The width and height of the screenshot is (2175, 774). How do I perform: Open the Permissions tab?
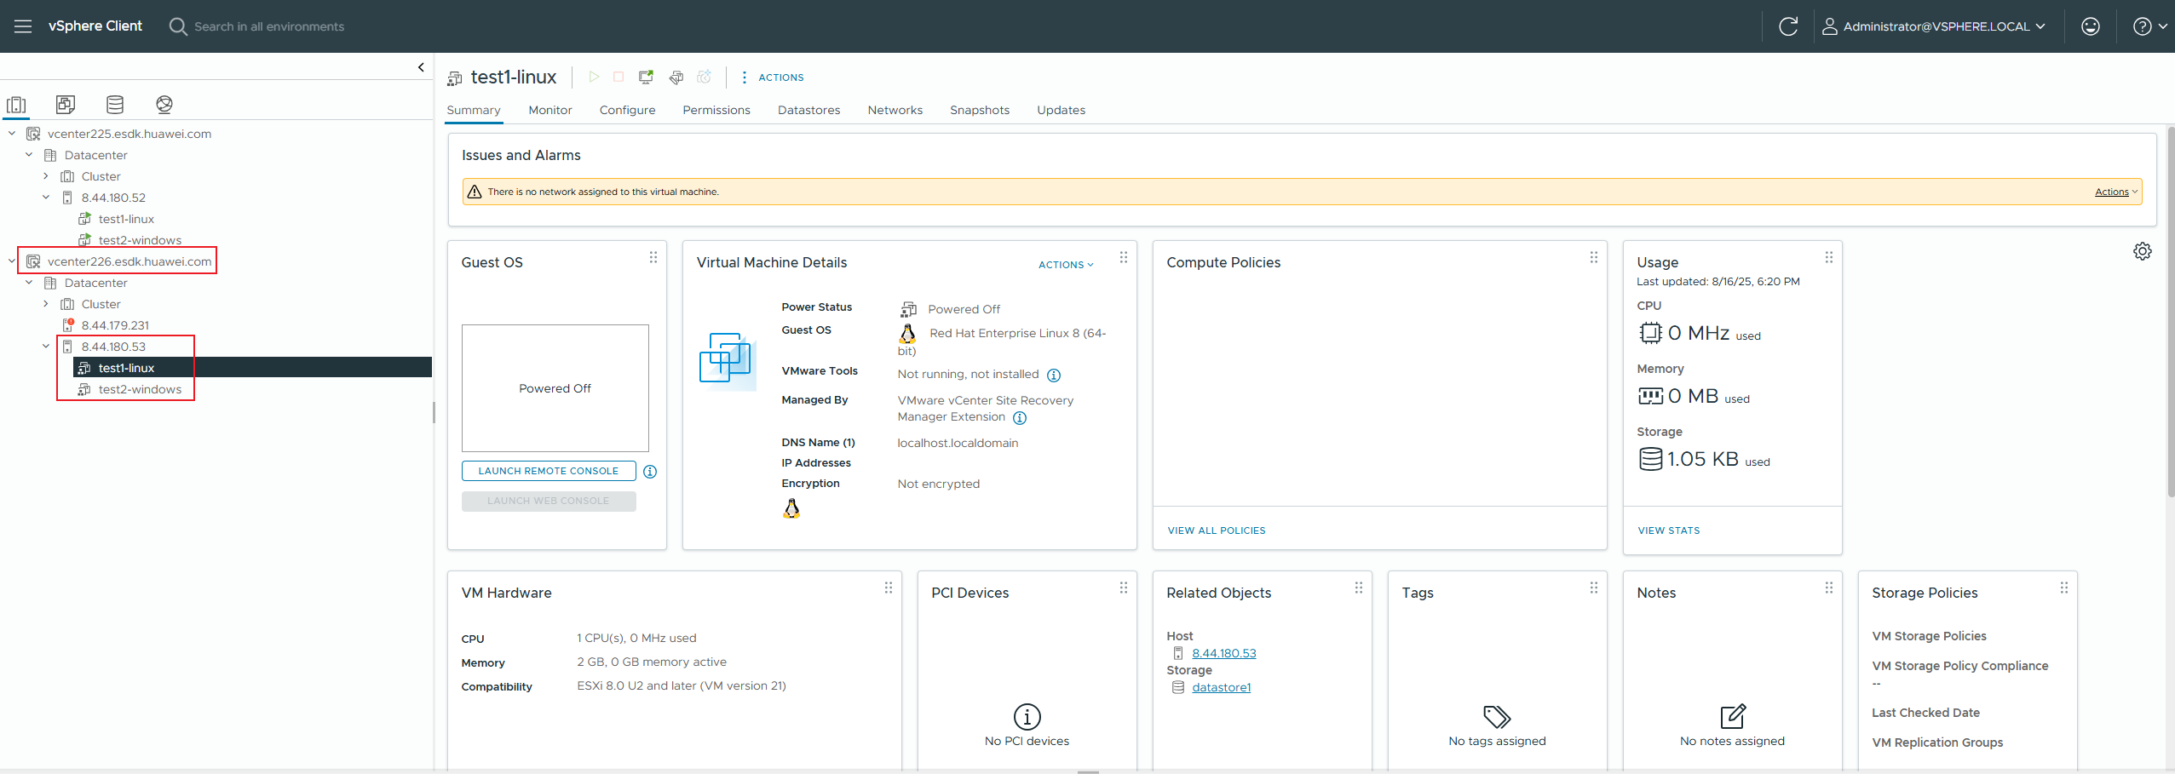point(716,110)
